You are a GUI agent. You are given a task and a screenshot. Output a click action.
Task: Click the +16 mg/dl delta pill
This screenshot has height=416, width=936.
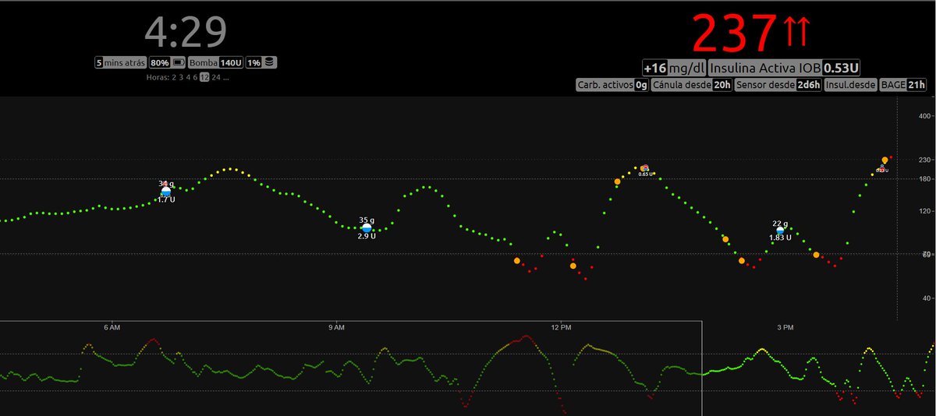click(674, 68)
